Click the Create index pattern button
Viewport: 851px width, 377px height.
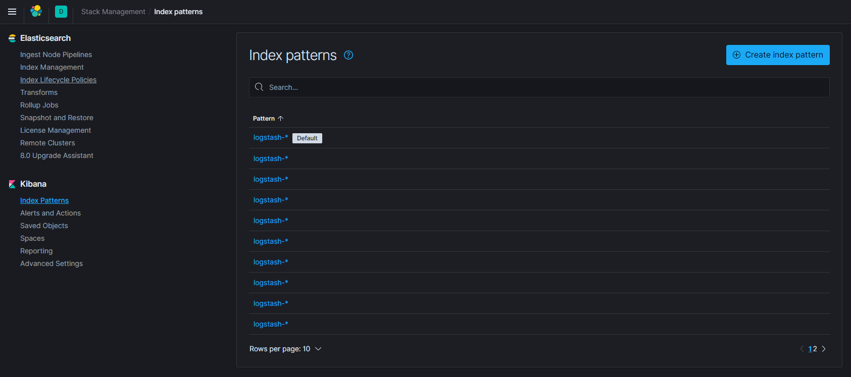click(x=778, y=55)
